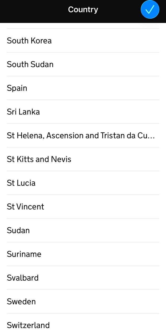Tap the round tick button in header

pyautogui.click(x=150, y=10)
